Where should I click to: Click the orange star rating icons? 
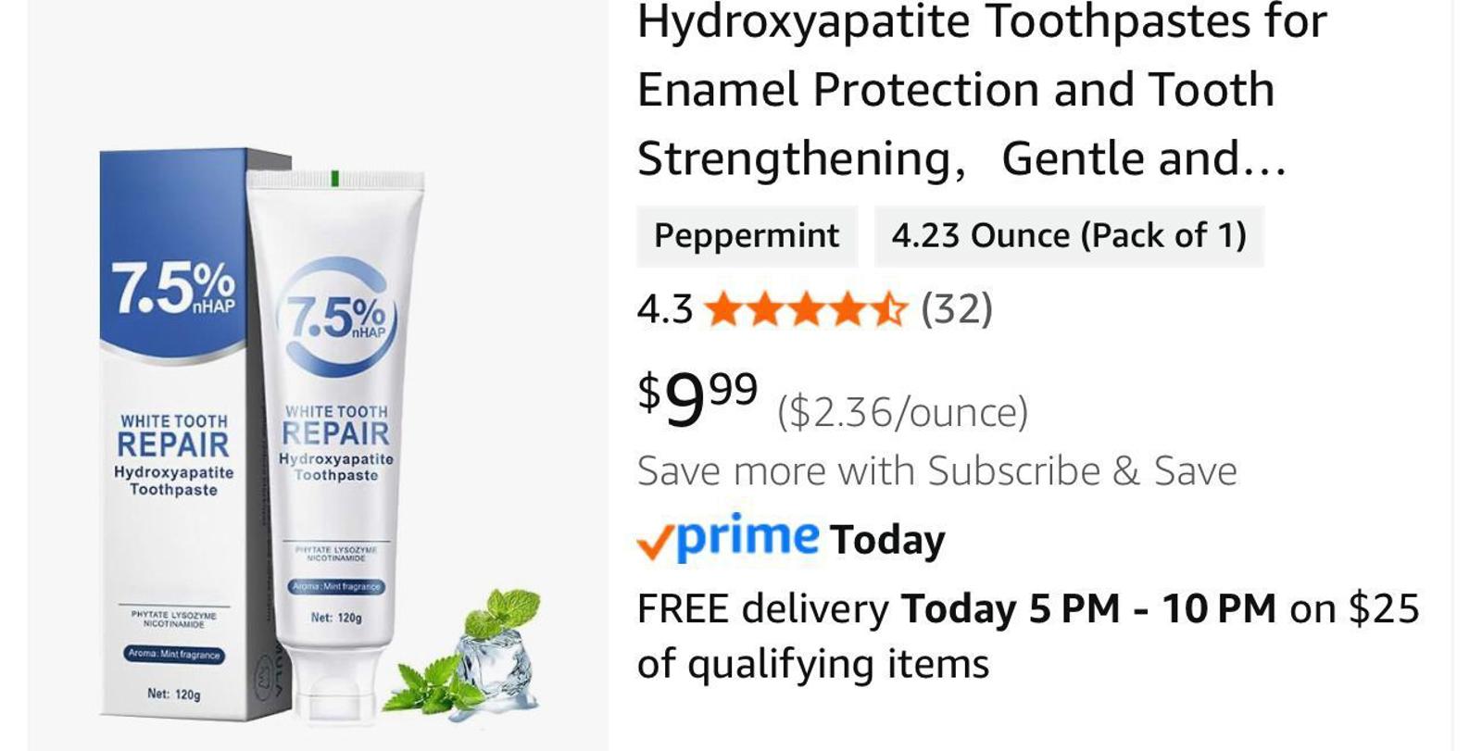coord(806,309)
